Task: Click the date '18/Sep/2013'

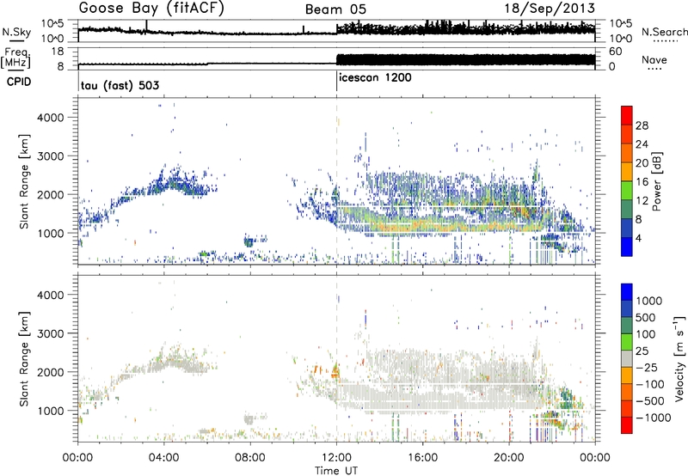Action: pyautogui.click(x=550, y=8)
